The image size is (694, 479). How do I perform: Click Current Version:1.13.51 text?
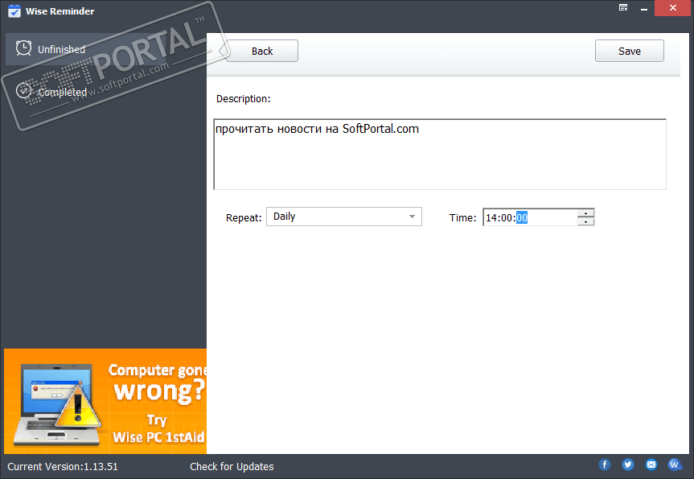coord(63,467)
